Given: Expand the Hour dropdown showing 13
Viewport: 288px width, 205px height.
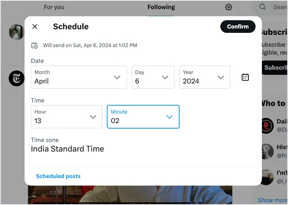Looking at the screenshot, I should click(66, 117).
